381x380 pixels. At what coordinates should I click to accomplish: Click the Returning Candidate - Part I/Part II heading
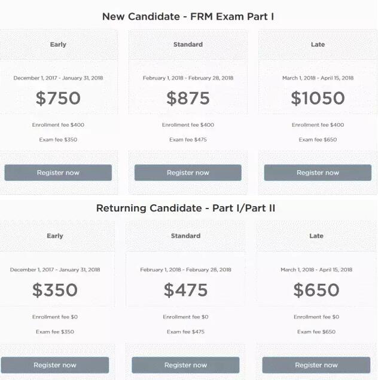pos(185,208)
